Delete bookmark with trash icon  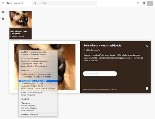147,88
